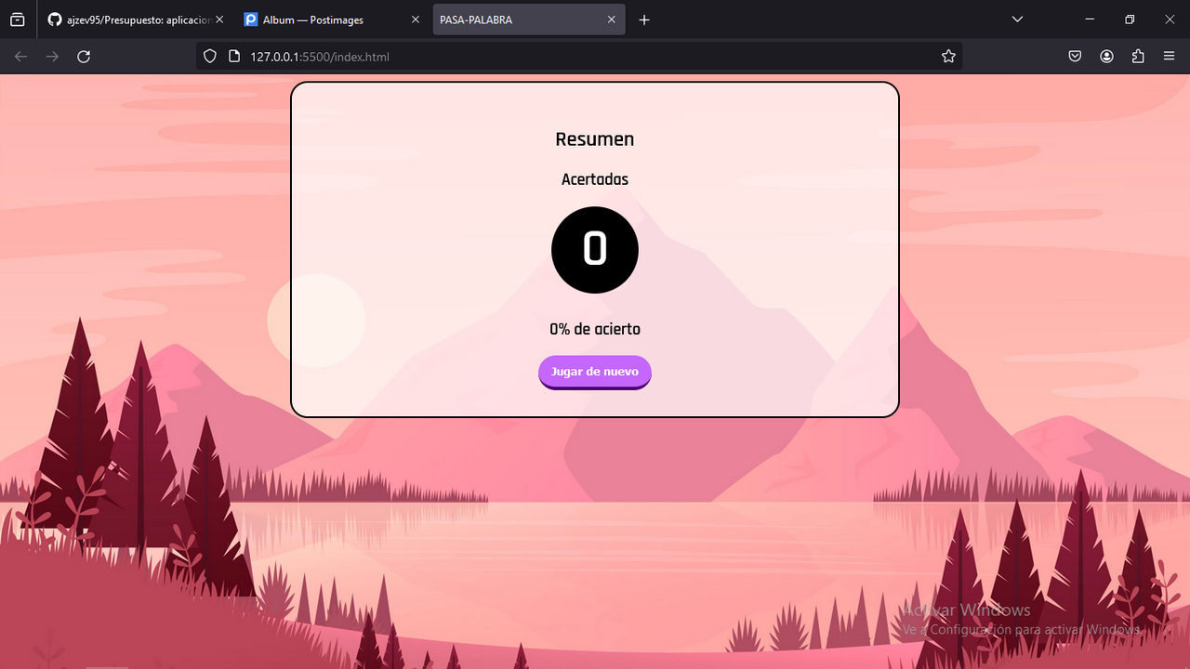Close the ajzev95/Presupuesto GitHub tab
The image size is (1190, 669).
tap(219, 20)
